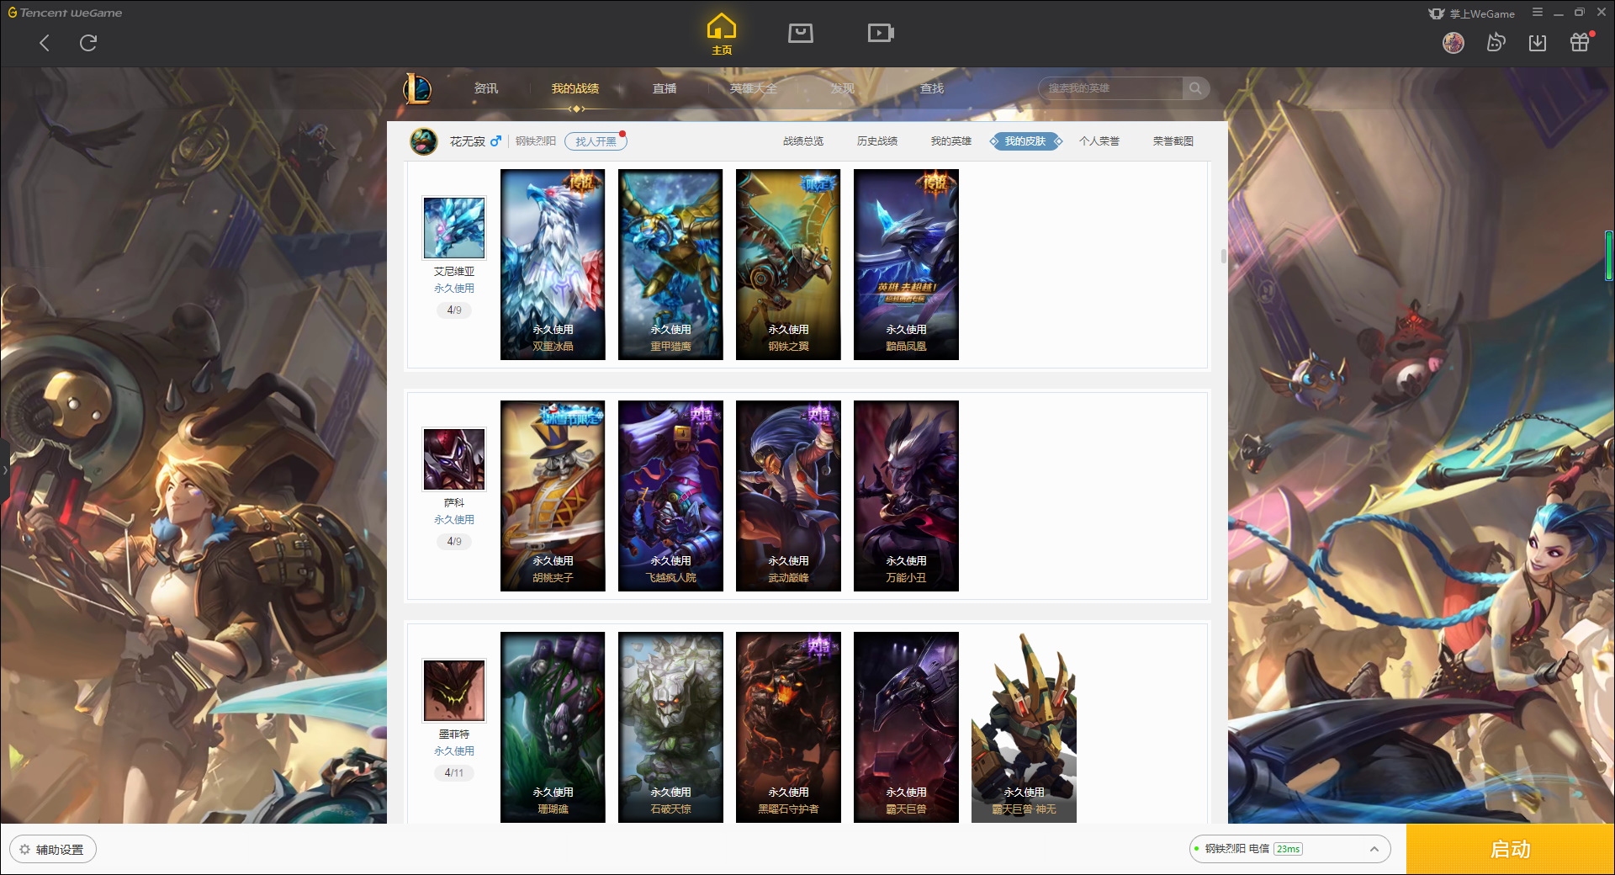
Task: Open the gift box icon
Action: (1580, 42)
